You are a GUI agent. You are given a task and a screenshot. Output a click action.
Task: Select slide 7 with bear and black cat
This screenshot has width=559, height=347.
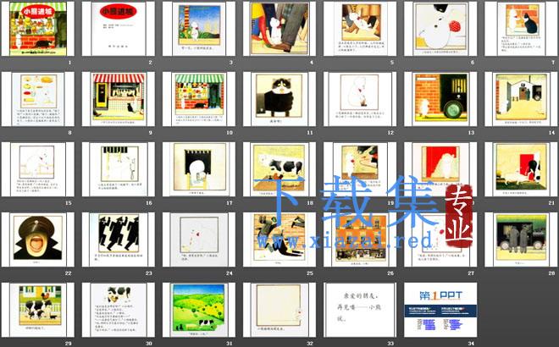521,29
